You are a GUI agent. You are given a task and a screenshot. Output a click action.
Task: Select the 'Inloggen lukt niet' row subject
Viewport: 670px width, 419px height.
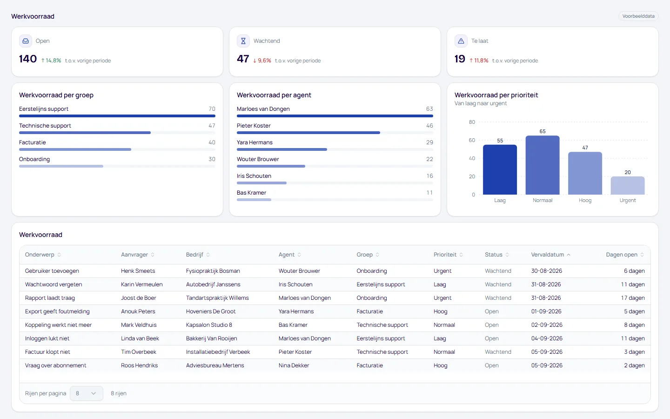(47, 338)
